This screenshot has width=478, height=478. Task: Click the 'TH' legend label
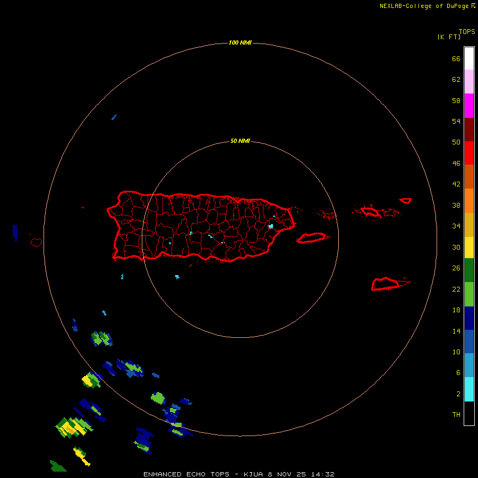[x=456, y=415]
